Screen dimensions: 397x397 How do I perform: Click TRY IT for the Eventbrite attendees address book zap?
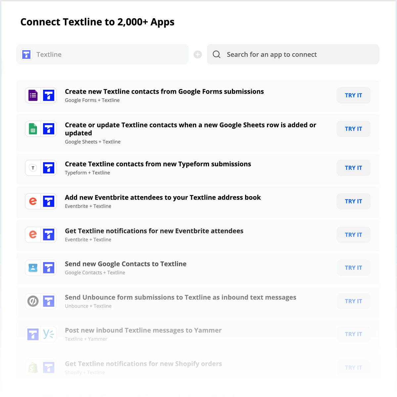pos(353,201)
